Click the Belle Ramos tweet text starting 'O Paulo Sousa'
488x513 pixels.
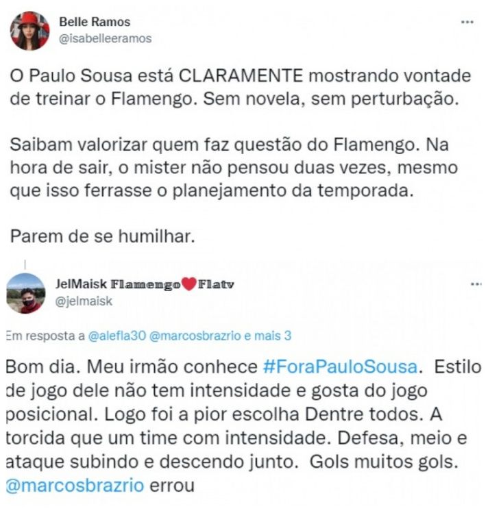241,87
